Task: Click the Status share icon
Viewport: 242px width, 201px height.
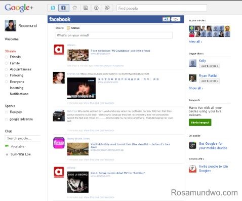Action: [x=68, y=28]
